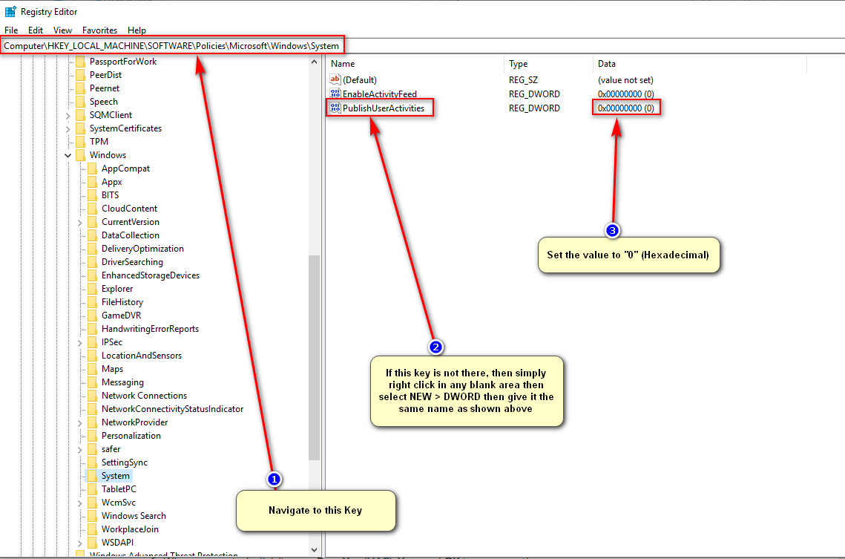The image size is (845, 559).
Task: Click the GameDVR folder icon
Action: (x=92, y=316)
